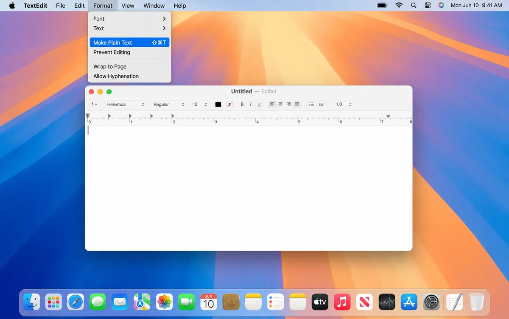Toggle italic formatting in the toolbar

coord(251,104)
